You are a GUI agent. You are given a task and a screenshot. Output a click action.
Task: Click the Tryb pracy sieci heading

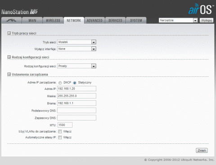[24, 33]
